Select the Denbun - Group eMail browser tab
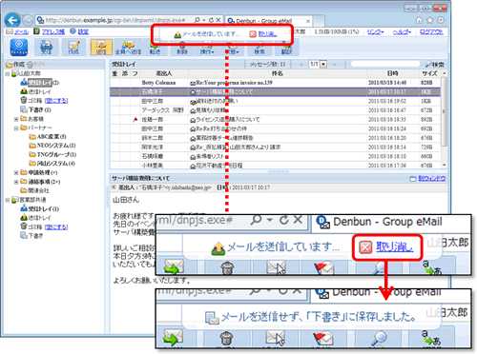 pyautogui.click(x=269, y=21)
